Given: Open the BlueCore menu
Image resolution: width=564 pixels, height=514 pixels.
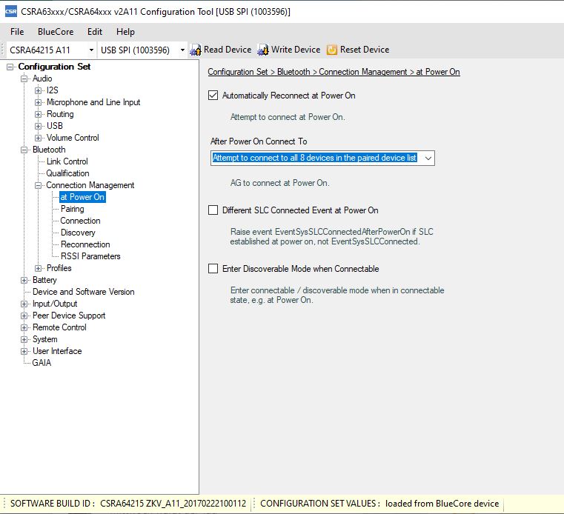Looking at the screenshot, I should [56, 32].
